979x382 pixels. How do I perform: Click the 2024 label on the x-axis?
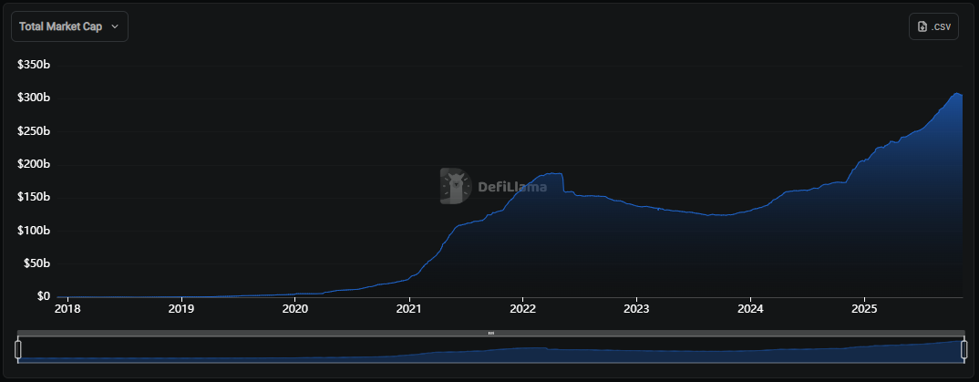[x=750, y=309]
